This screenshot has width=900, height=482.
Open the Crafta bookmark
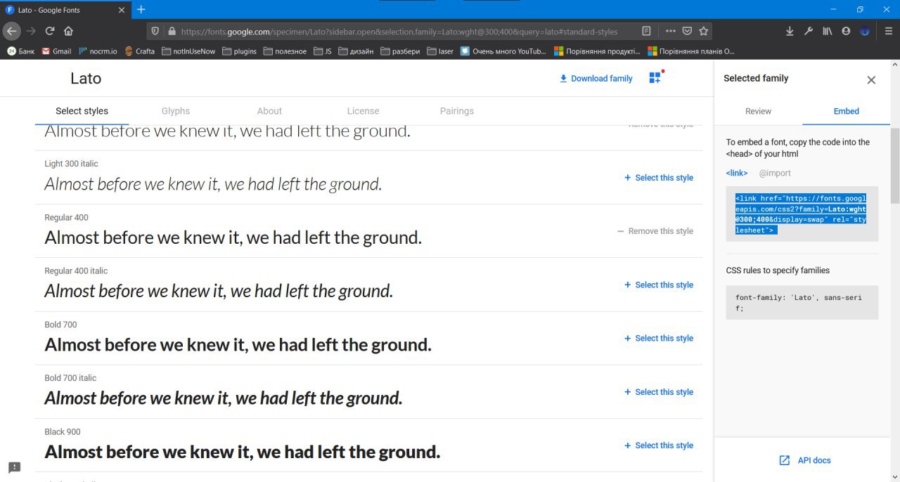pyautogui.click(x=140, y=51)
